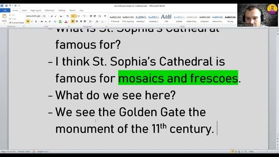Show or hide paragraph marks
This screenshot has height=157, width=279.
(x=105, y=16)
